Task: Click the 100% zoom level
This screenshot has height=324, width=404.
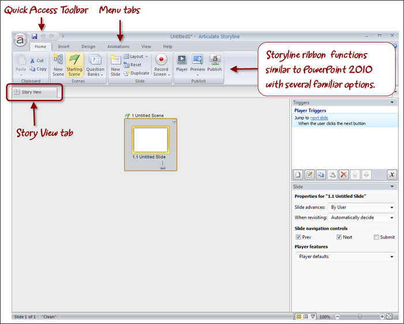Action: (x=325, y=317)
